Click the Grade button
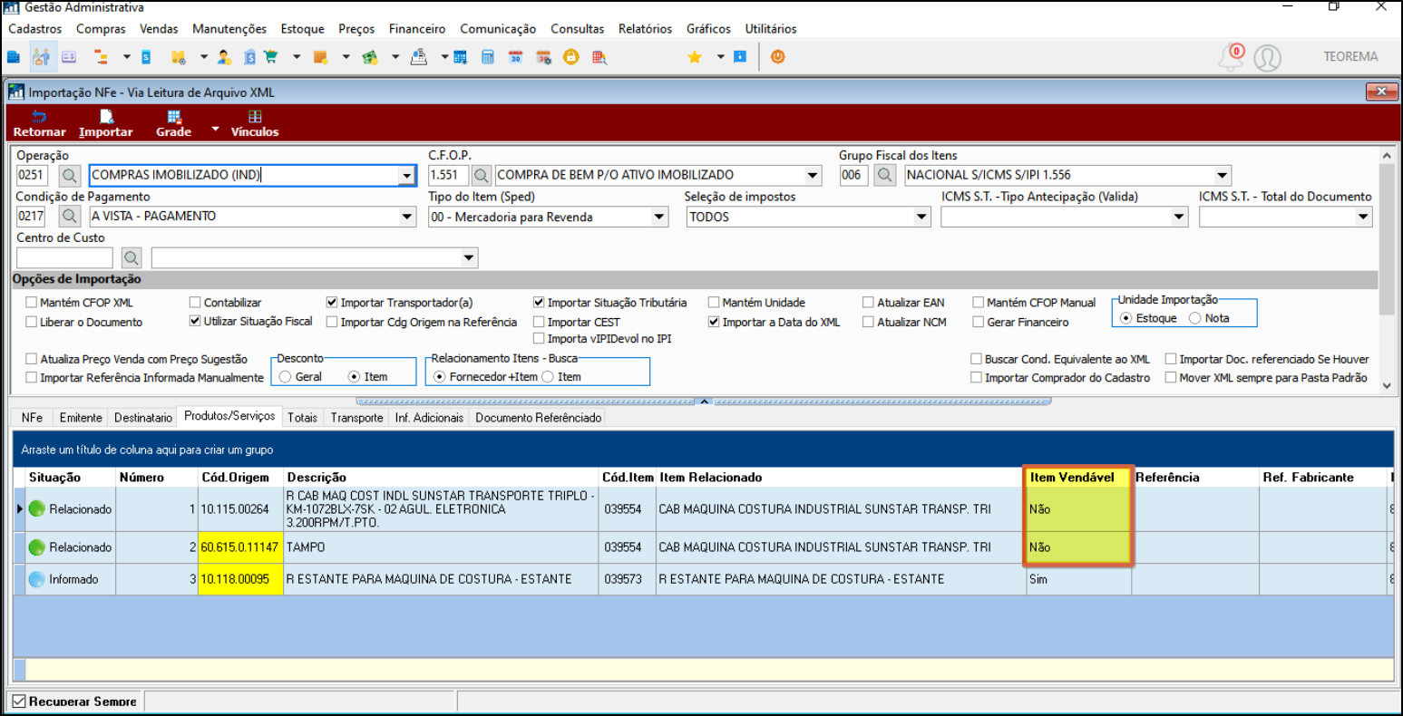The height and width of the screenshot is (716, 1403). click(x=173, y=124)
